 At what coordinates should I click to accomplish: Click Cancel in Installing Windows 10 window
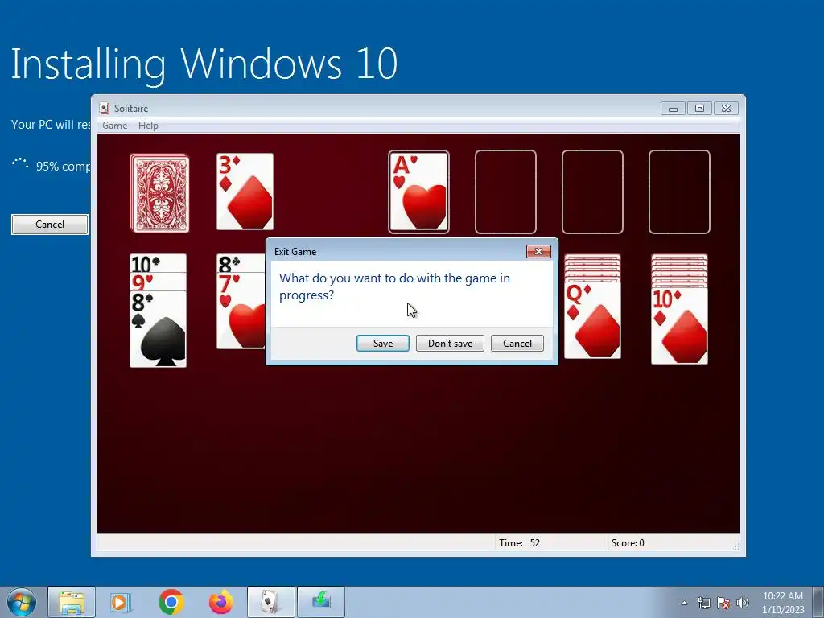pyautogui.click(x=50, y=225)
